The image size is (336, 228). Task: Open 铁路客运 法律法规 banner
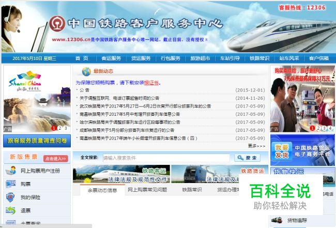[121, 174]
